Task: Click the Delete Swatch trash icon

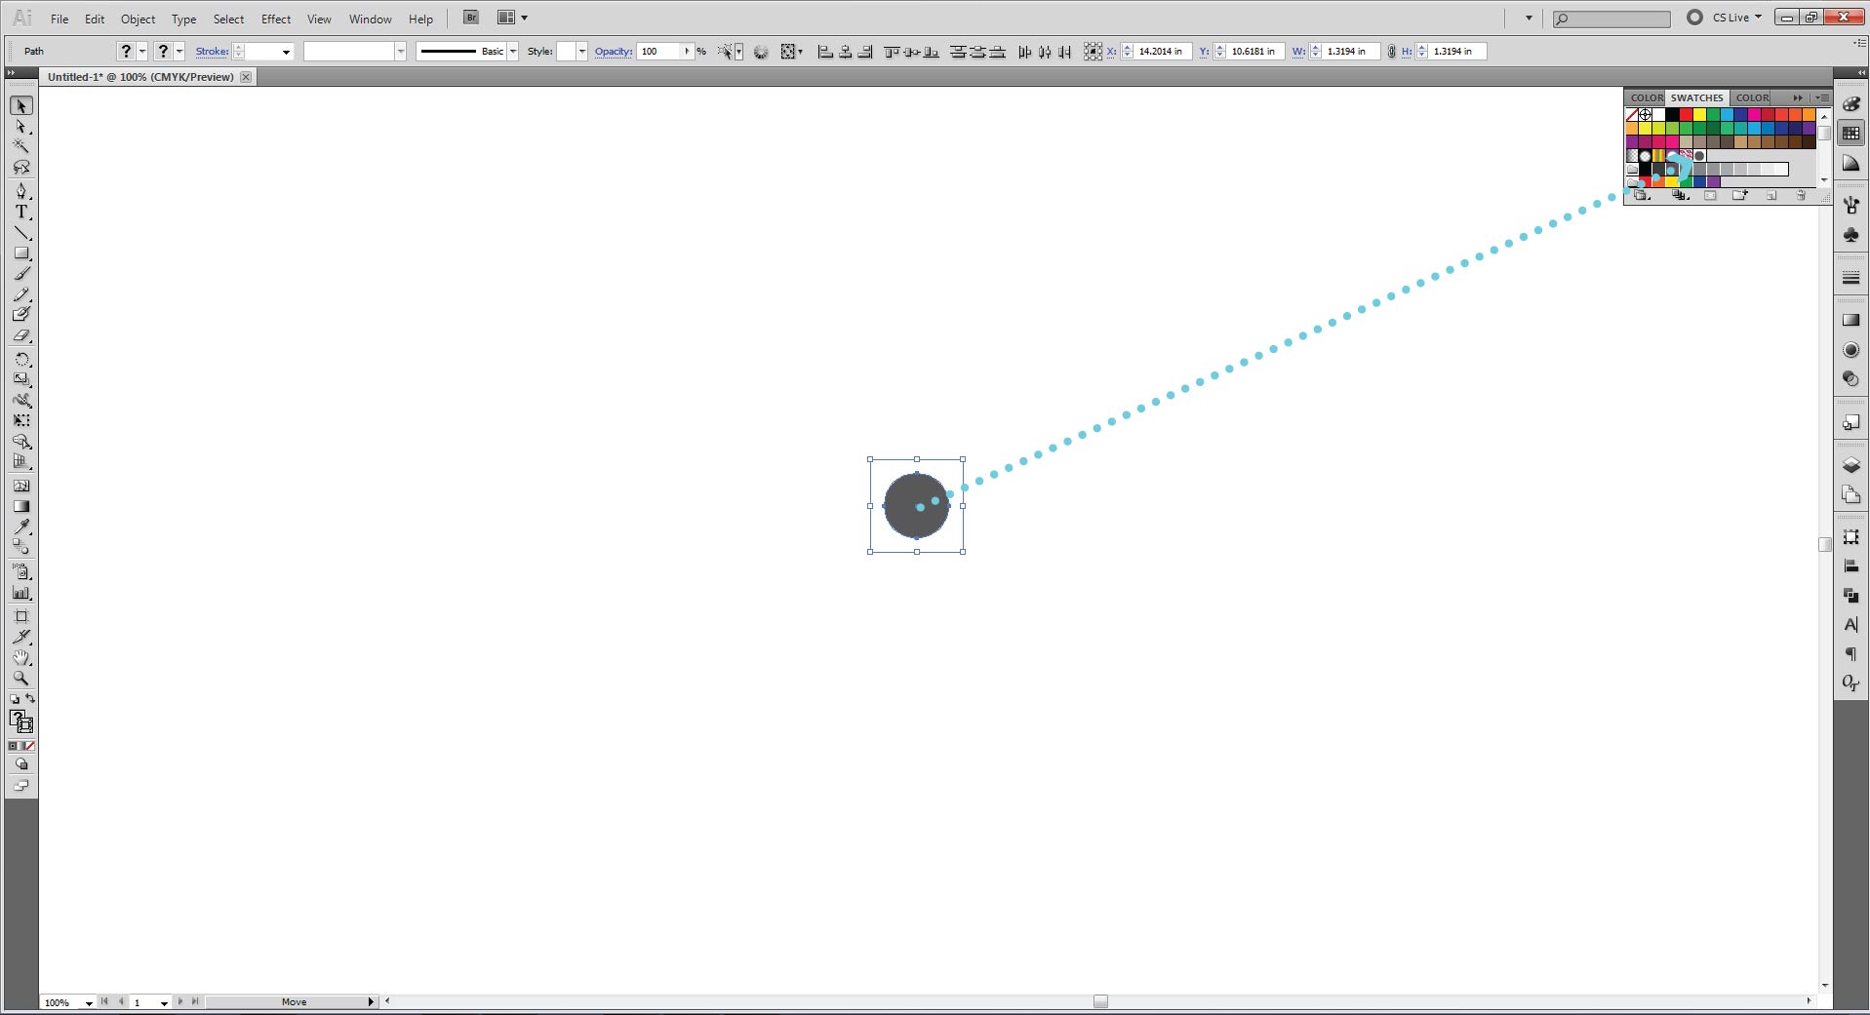Action: (1802, 195)
